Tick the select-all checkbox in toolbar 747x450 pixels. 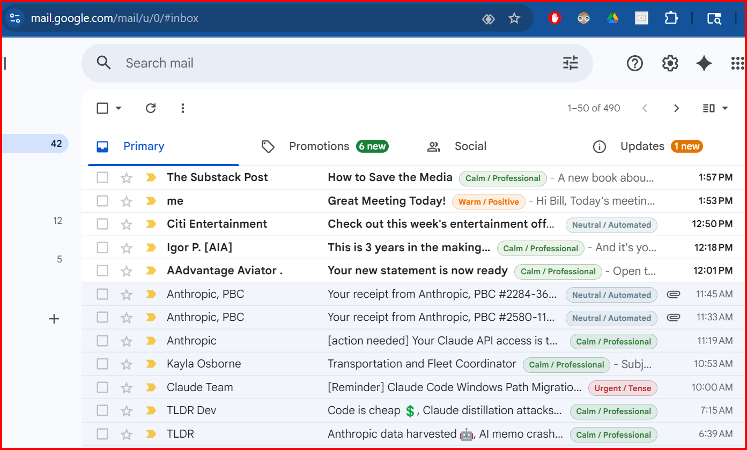click(x=102, y=108)
